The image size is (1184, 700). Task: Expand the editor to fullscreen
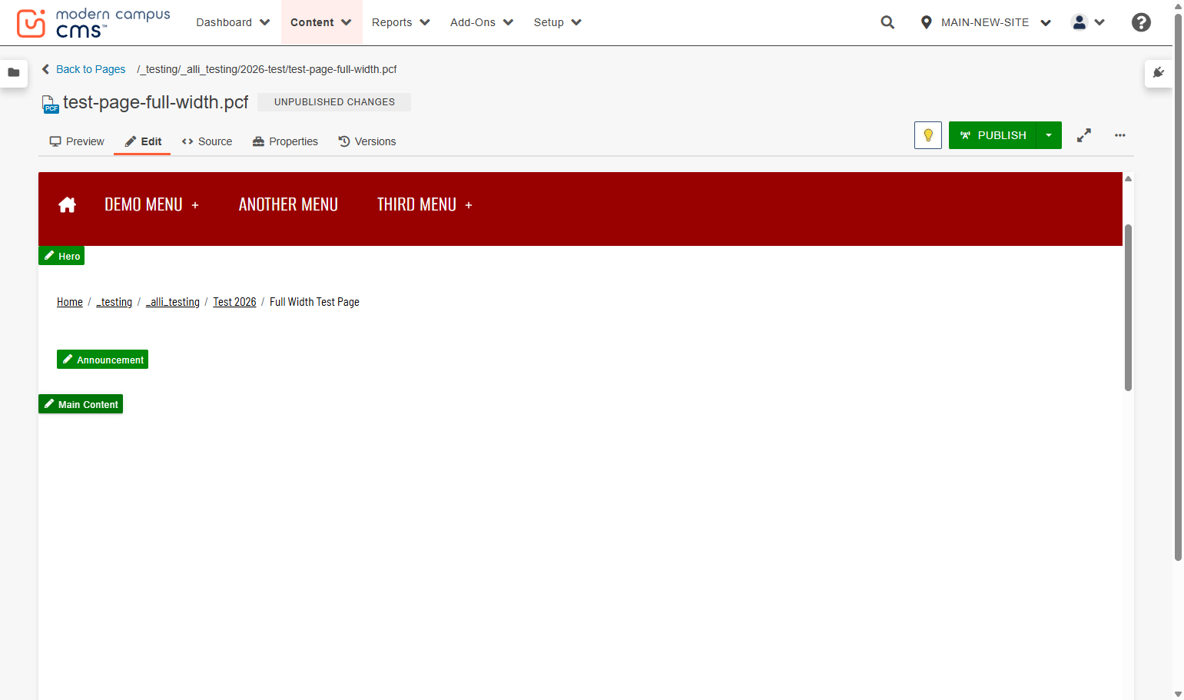pyautogui.click(x=1084, y=135)
